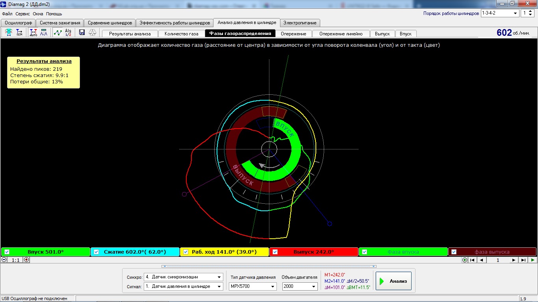
Task: Toggle the Выпуск 242.0° checkbox
Action: tap(275, 252)
